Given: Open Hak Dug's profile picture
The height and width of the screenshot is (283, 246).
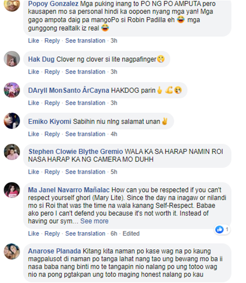Looking at the screenshot, I should coord(12,59).
